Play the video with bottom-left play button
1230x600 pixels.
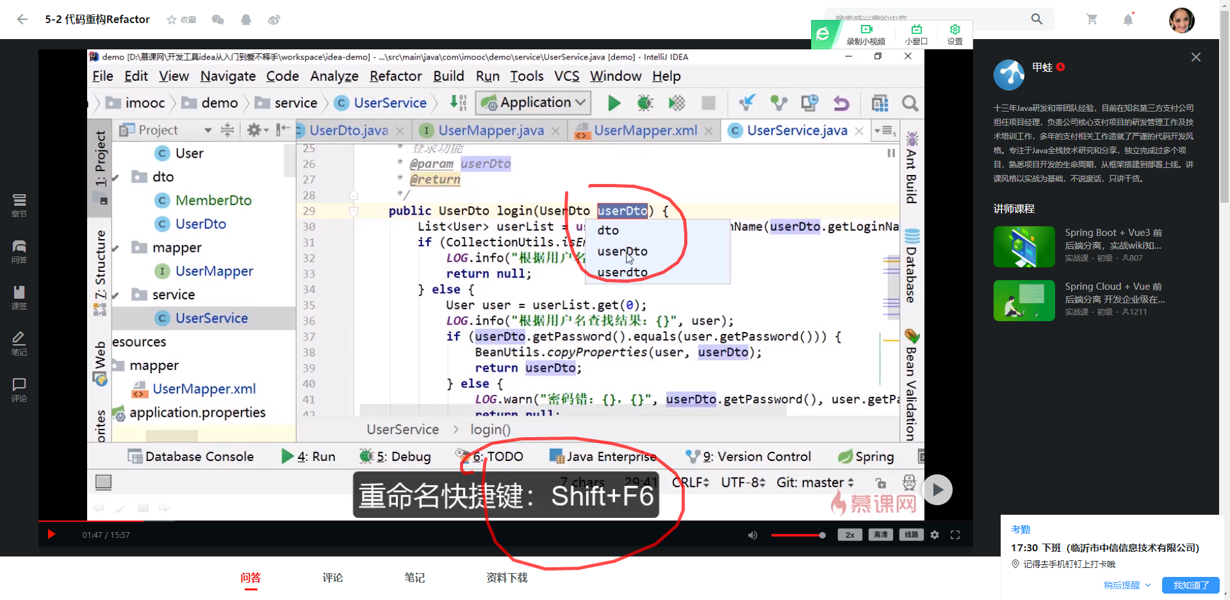[51, 535]
